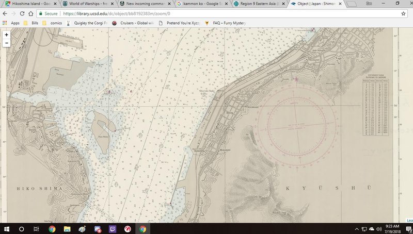Show hidden system tray icons
413x234 pixels.
point(357,228)
